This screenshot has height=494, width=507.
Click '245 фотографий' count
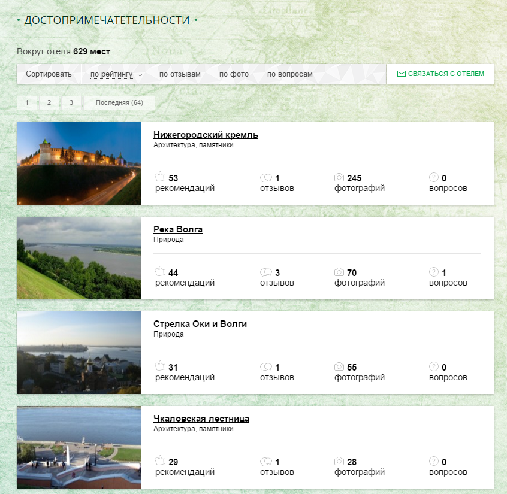(359, 183)
